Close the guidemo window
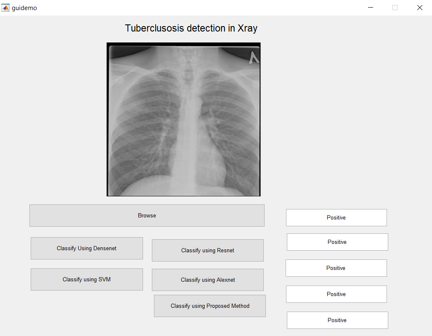The width and height of the screenshot is (432, 336). tap(419, 8)
